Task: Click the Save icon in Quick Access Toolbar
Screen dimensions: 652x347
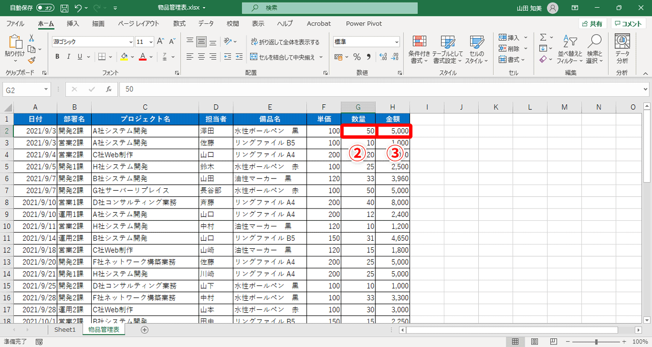Action: pyautogui.click(x=63, y=8)
